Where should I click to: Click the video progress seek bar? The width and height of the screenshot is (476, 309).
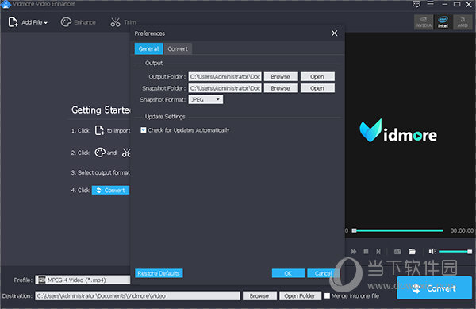point(397,230)
